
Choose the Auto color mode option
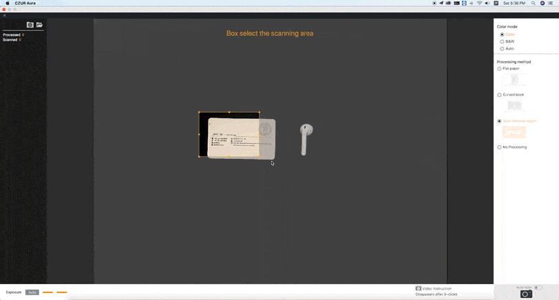point(502,49)
